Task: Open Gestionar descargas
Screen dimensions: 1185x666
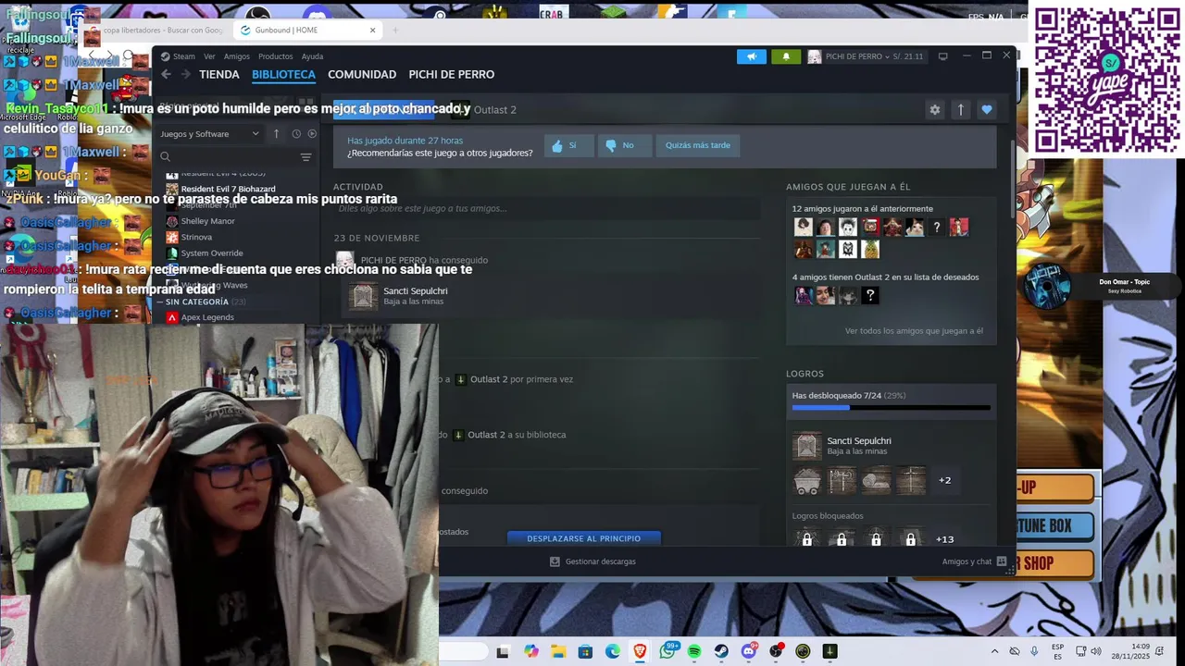Action: (x=592, y=561)
